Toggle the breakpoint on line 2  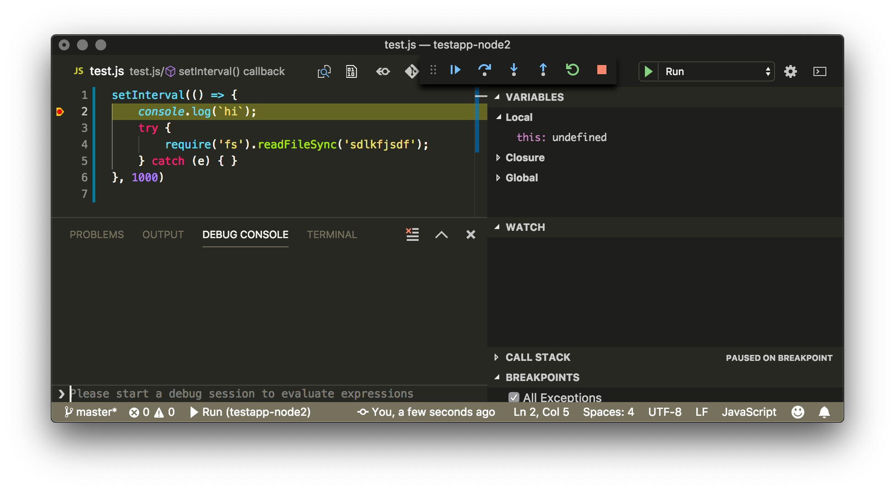(x=60, y=111)
